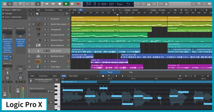
Task: Toggle Count-in 1234 button
Action: (x=161, y=4)
